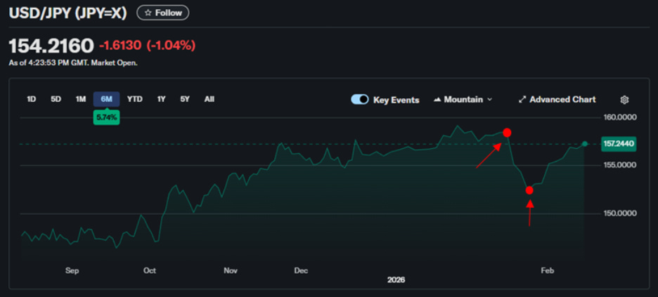
Task: Click the Feb x-axis label
Action: pos(547,270)
